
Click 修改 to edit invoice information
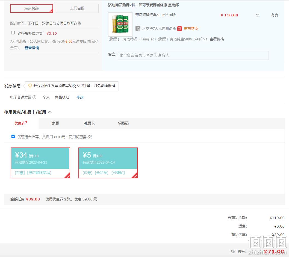pos(80,97)
